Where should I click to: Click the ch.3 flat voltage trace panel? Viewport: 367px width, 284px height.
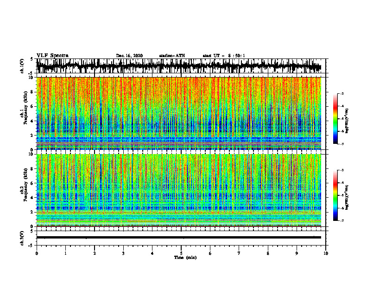[x=181, y=238]
